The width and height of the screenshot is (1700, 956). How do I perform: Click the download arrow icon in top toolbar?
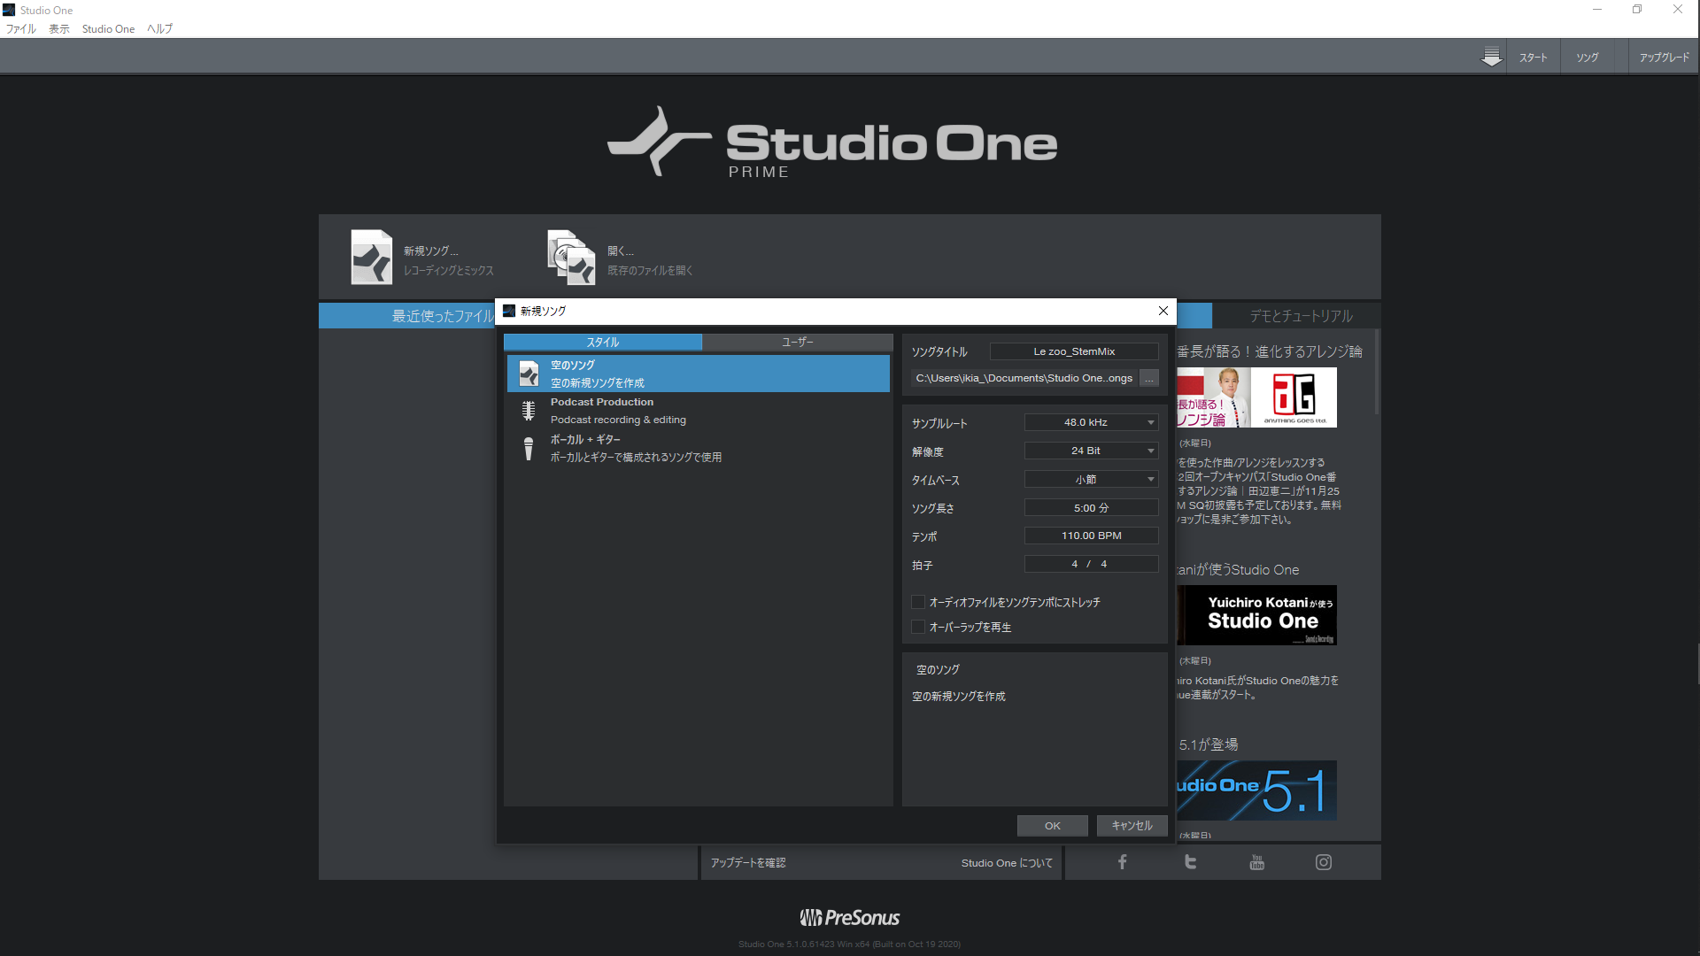(1491, 57)
